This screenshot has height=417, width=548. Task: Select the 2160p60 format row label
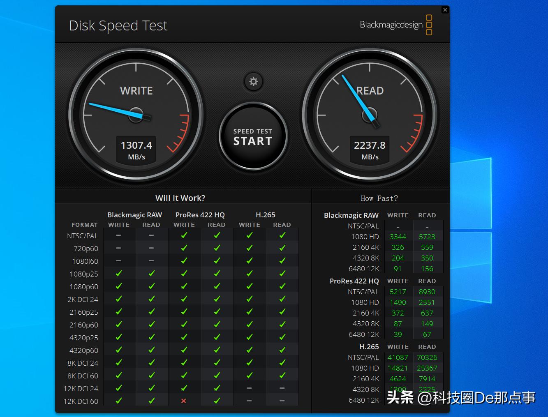pyautogui.click(x=84, y=325)
